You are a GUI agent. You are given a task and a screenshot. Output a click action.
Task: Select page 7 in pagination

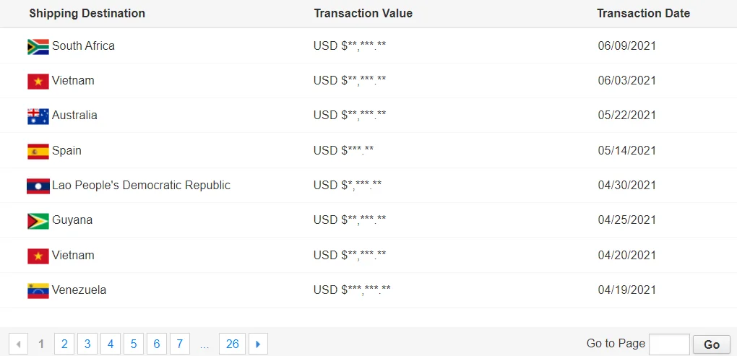point(180,344)
